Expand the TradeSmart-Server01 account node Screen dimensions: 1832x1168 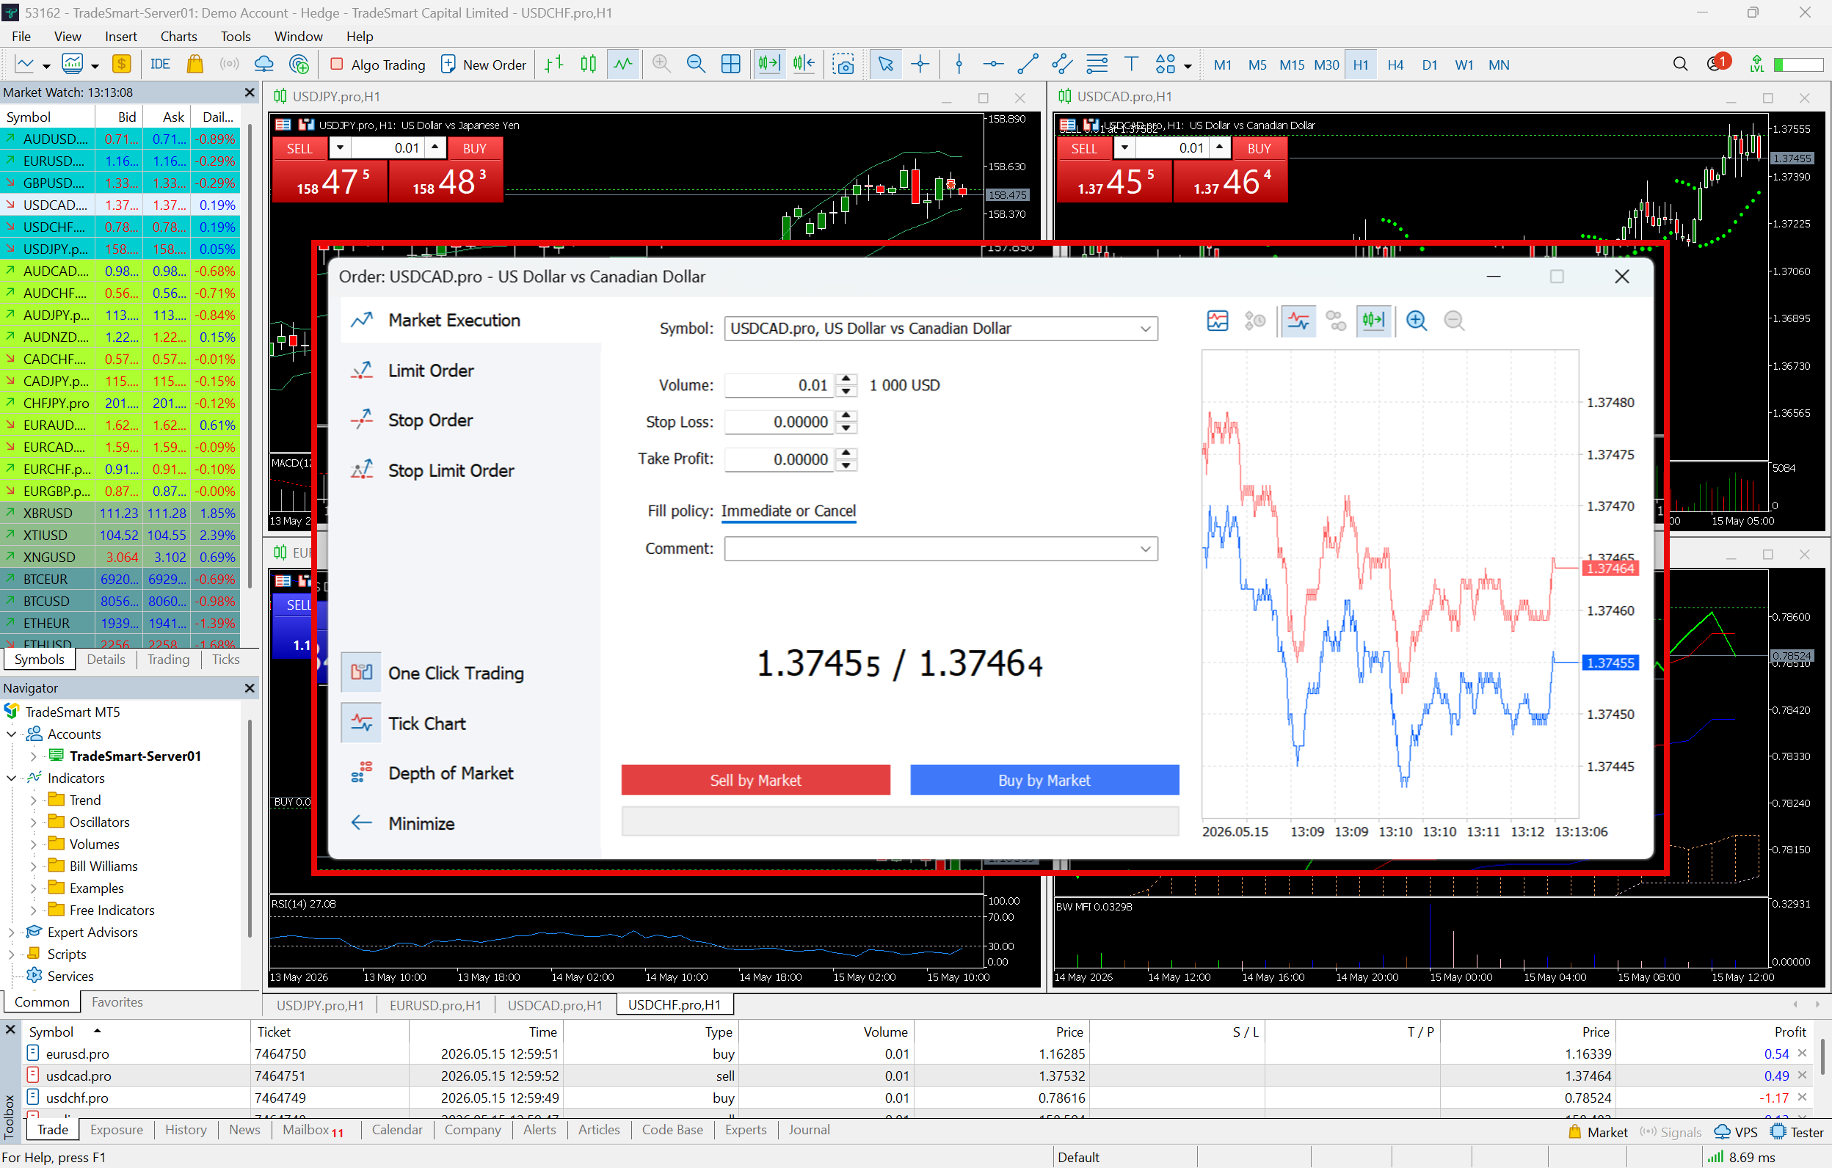[33, 756]
